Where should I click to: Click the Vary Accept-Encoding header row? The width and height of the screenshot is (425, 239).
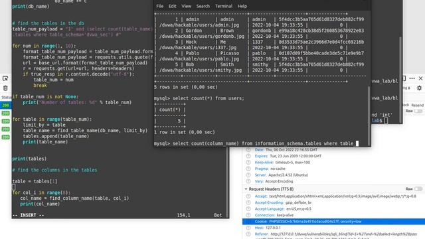pyautogui.click(x=333, y=181)
